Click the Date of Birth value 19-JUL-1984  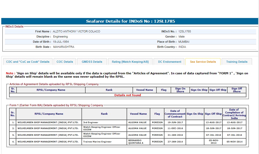pyautogui.click(x=61, y=42)
